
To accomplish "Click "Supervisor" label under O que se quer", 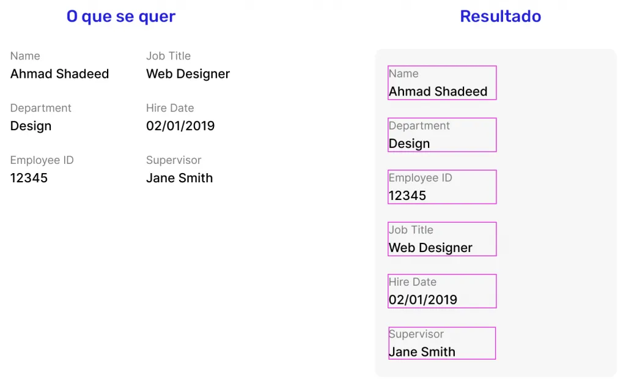I will click(x=174, y=160).
